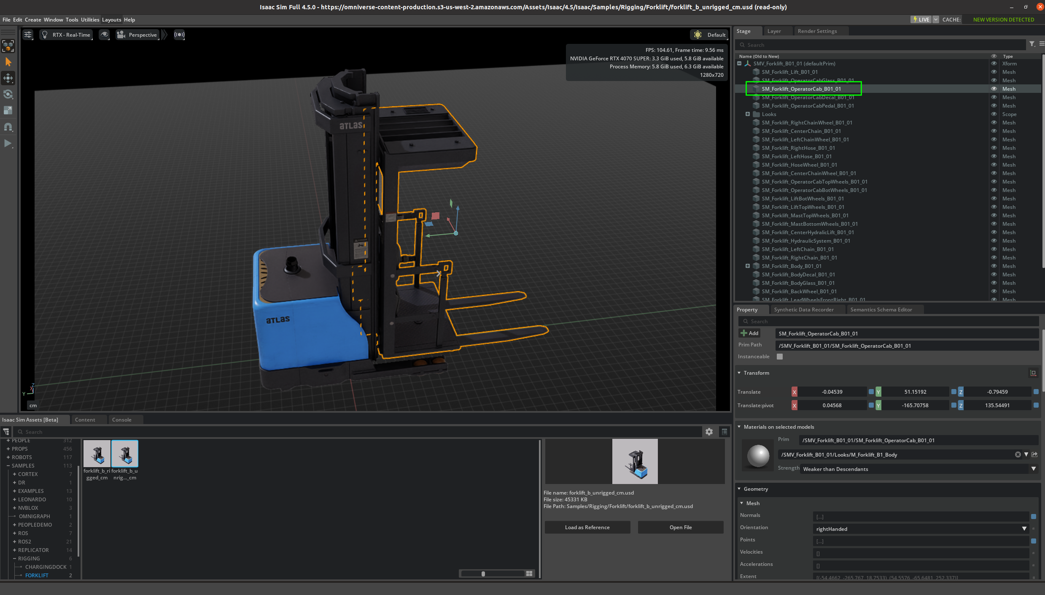The image size is (1045, 595).
Task: Open the Stage filter funnel icon
Action: point(1032,44)
